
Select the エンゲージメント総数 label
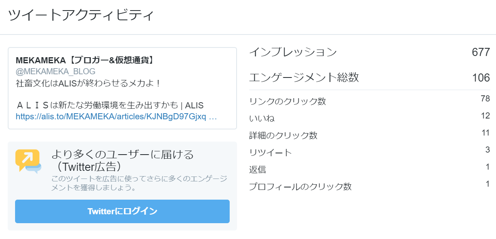[304, 78]
